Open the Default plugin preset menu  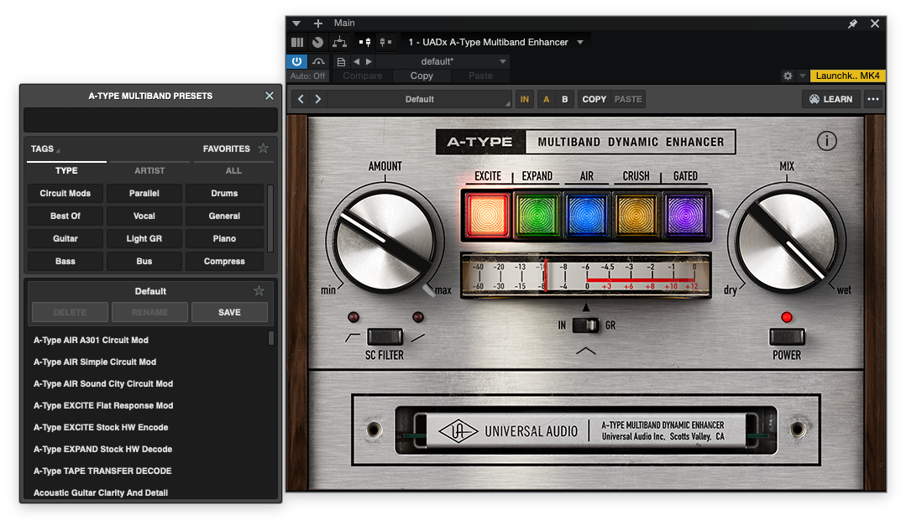pos(420,99)
